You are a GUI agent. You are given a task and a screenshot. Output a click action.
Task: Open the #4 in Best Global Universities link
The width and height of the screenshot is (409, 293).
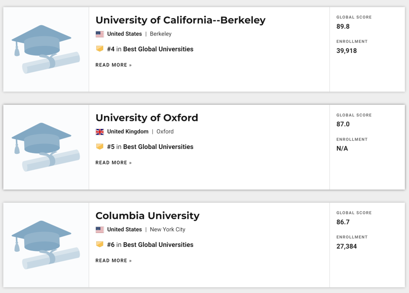point(150,49)
